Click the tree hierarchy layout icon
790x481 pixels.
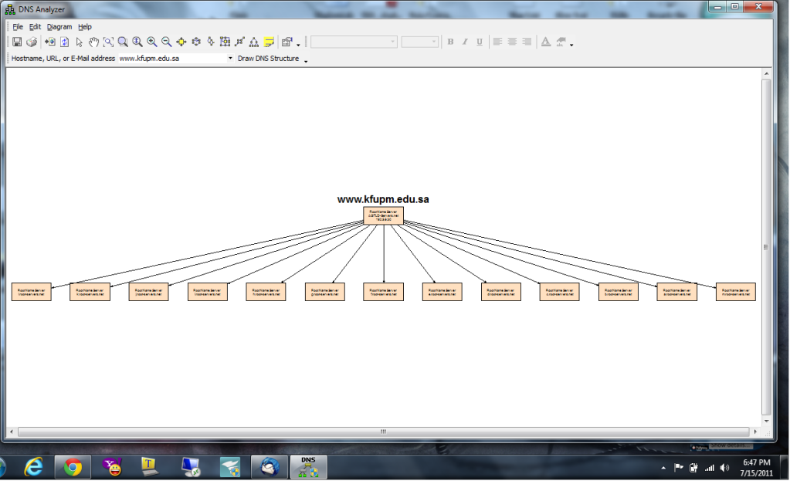(254, 42)
